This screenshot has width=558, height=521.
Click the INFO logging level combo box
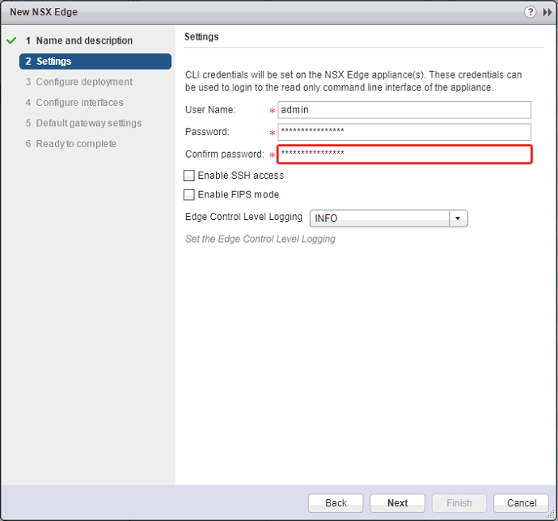click(x=379, y=218)
